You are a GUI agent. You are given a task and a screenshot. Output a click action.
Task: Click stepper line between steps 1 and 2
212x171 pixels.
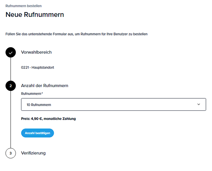point(11,69)
